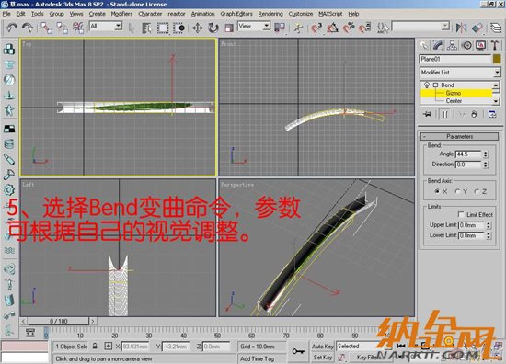Activate the Select and Scale tool
Viewport: 506px width, 364px height.
tap(229, 28)
